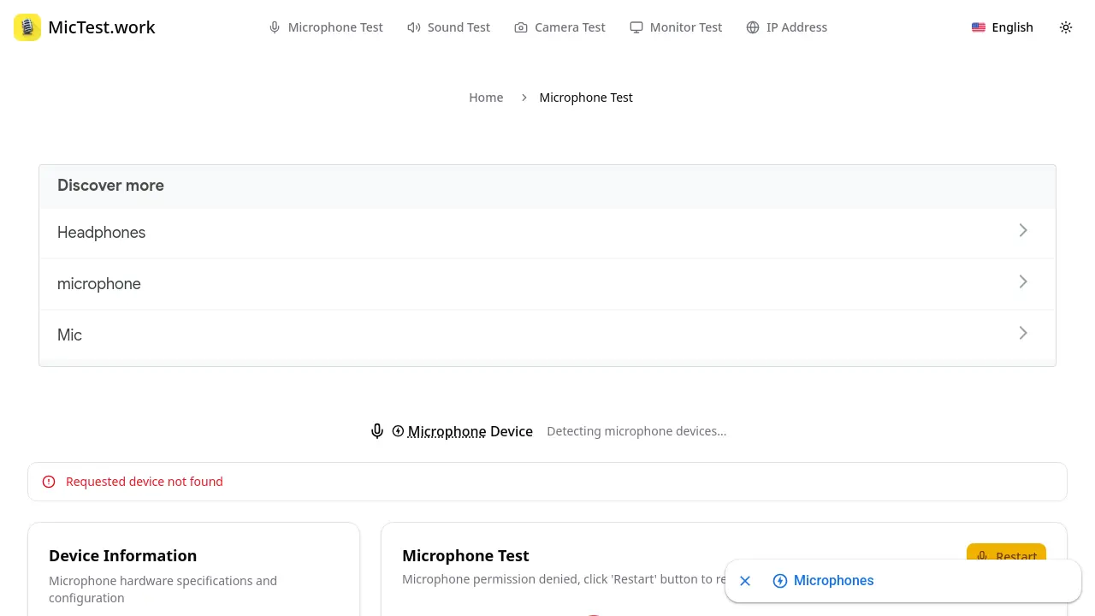Click the globe icon beside IP Address
Screen dimensions: 1095x616
[x=753, y=27]
